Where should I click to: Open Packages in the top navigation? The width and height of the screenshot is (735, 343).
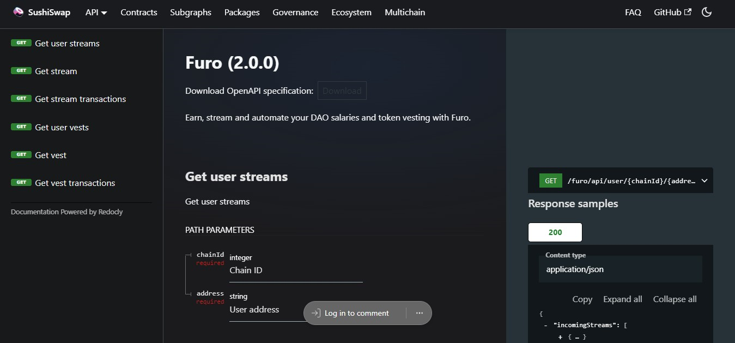pos(242,12)
